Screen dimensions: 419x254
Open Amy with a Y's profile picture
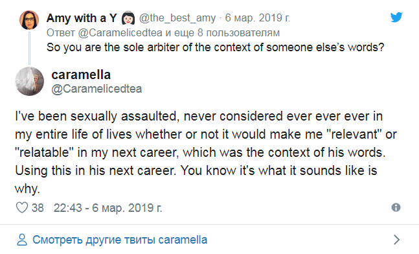[x=29, y=20]
